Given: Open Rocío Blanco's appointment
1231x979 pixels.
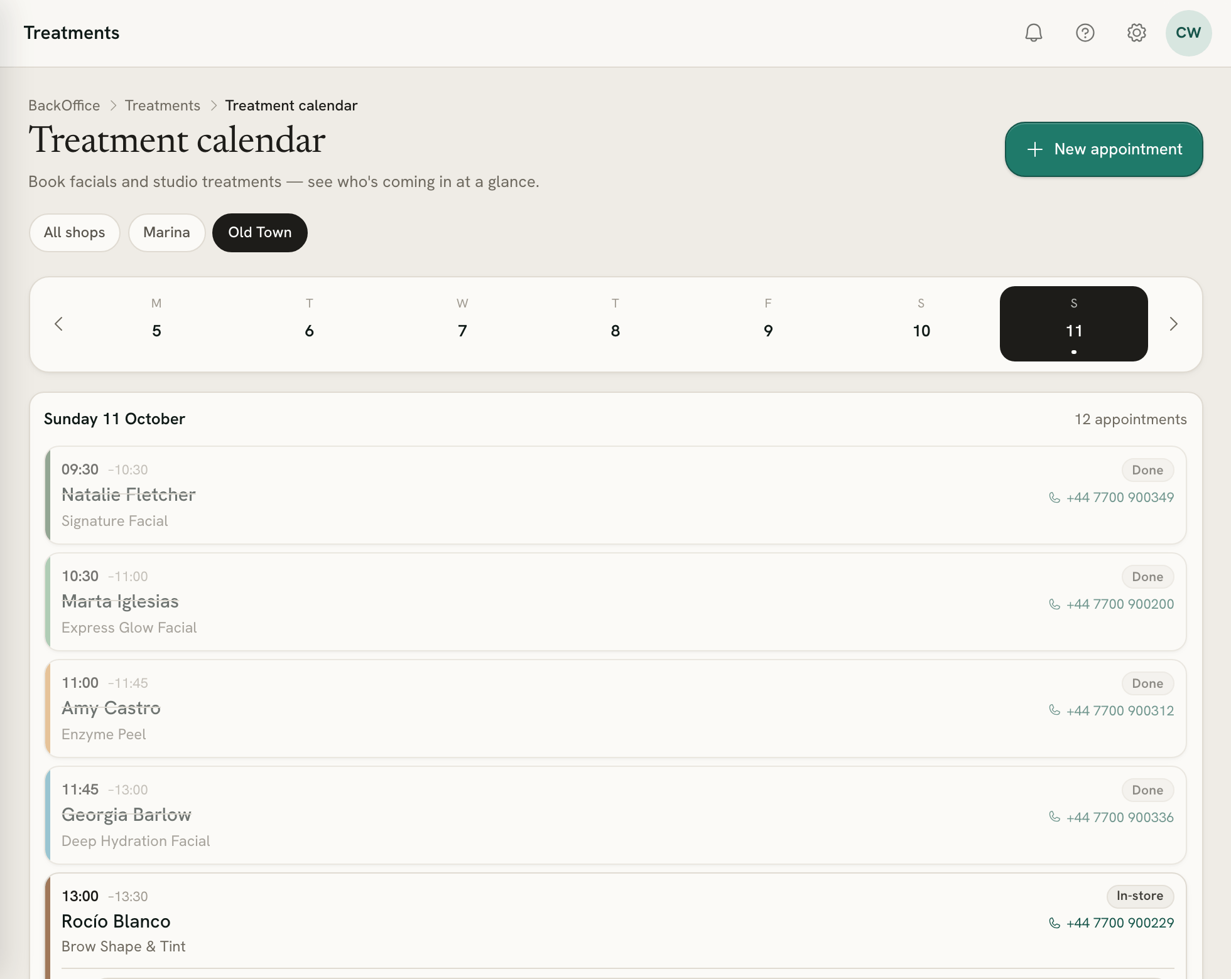Looking at the screenshot, I should click(x=615, y=926).
